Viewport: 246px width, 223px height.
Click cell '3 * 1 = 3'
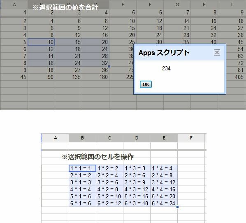point(82,182)
